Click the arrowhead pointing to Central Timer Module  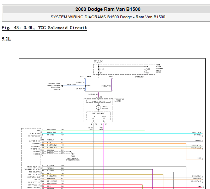(x=62, y=86)
